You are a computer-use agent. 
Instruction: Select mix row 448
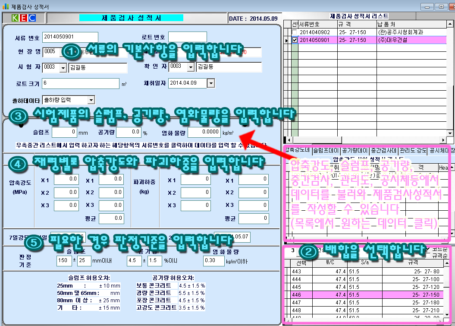(x=367, y=310)
